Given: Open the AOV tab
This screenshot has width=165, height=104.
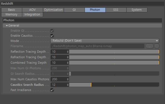Looking at the screenshot, I should tap(33, 10).
